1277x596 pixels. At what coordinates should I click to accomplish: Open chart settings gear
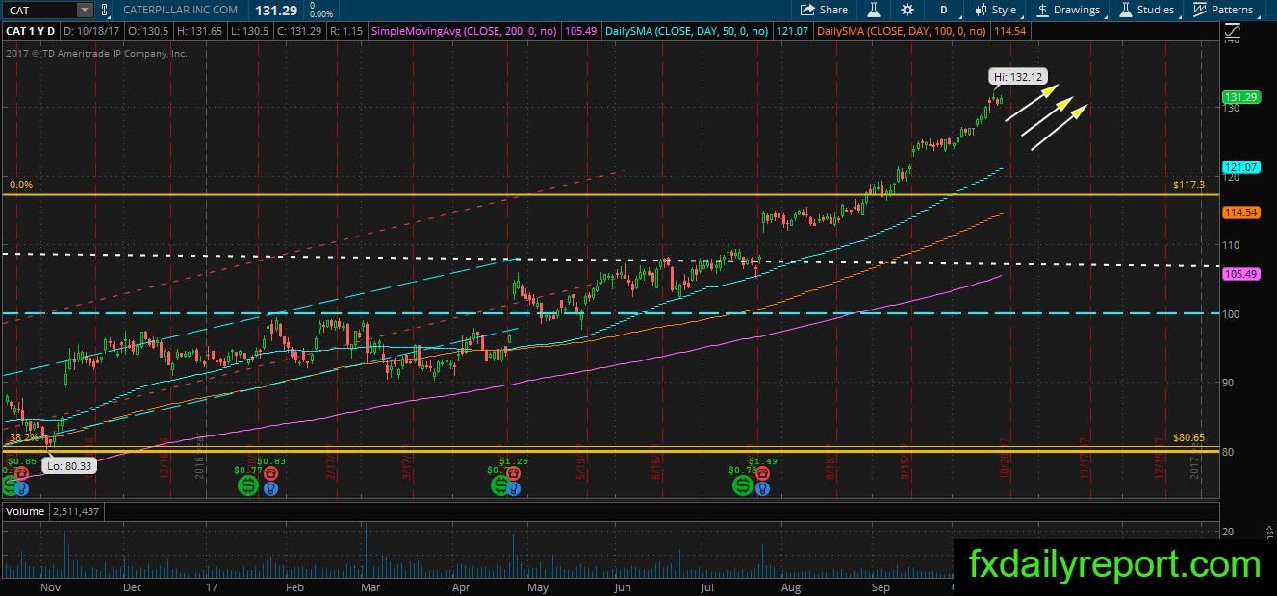point(907,10)
